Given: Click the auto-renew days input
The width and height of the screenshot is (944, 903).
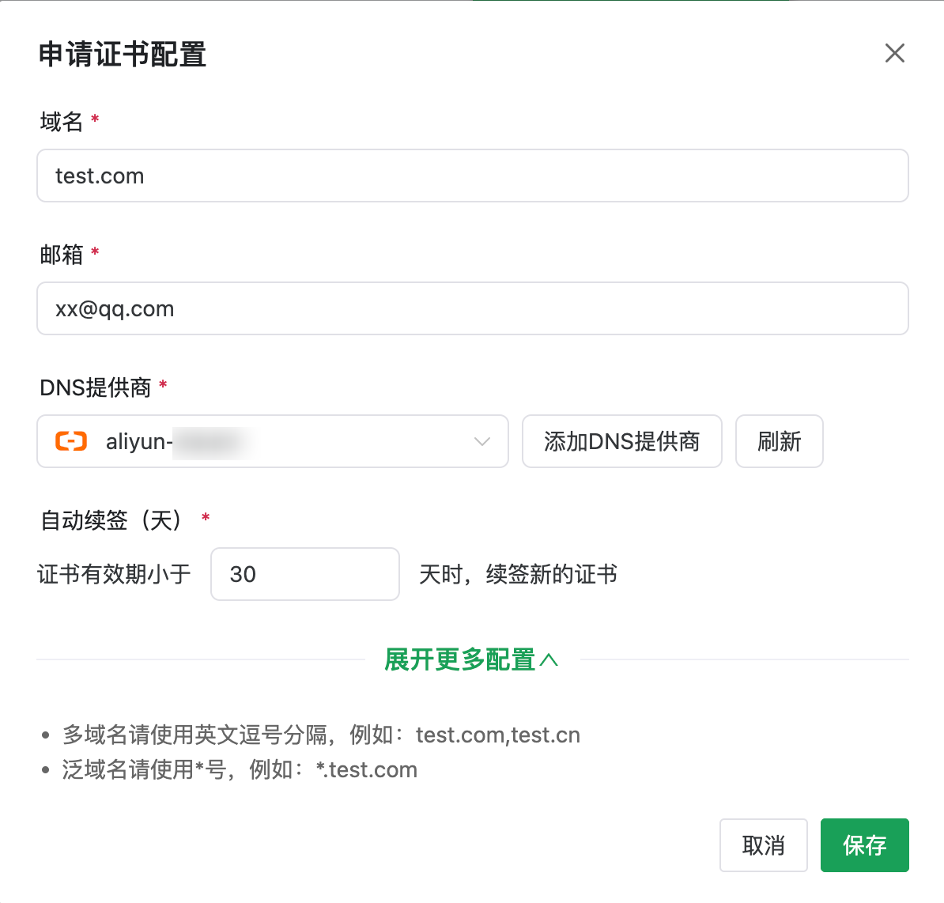Looking at the screenshot, I should click(x=304, y=574).
